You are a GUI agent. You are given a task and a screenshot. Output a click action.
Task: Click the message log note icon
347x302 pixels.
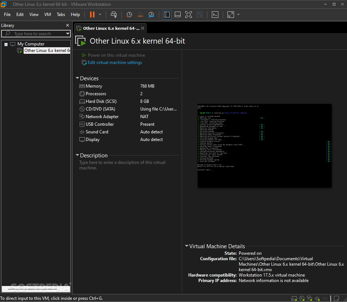tap(336, 298)
